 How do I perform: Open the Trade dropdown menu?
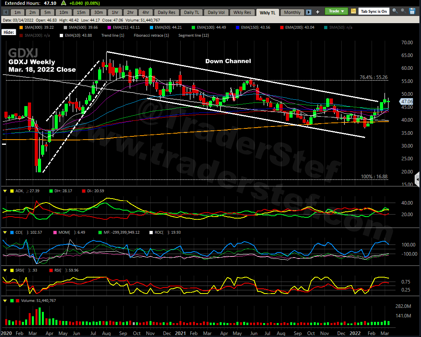point(336,11)
